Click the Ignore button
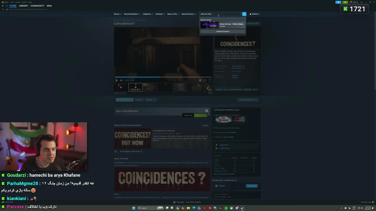376x211 pixels. click(x=149, y=100)
